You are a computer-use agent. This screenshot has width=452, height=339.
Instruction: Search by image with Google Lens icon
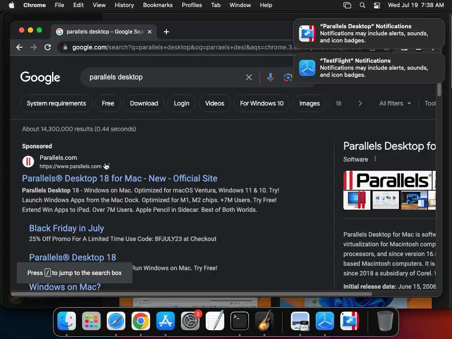(x=288, y=77)
